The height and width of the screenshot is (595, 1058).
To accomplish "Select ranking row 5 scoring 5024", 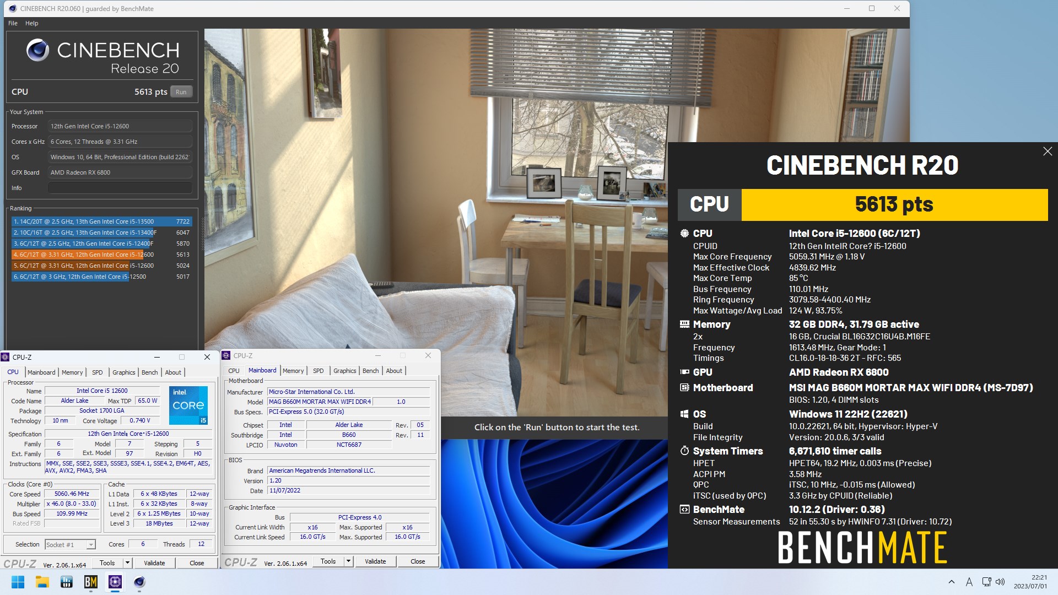I will pos(101,266).
